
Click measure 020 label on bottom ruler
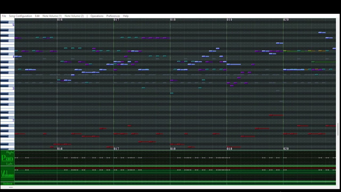[x=286, y=149]
